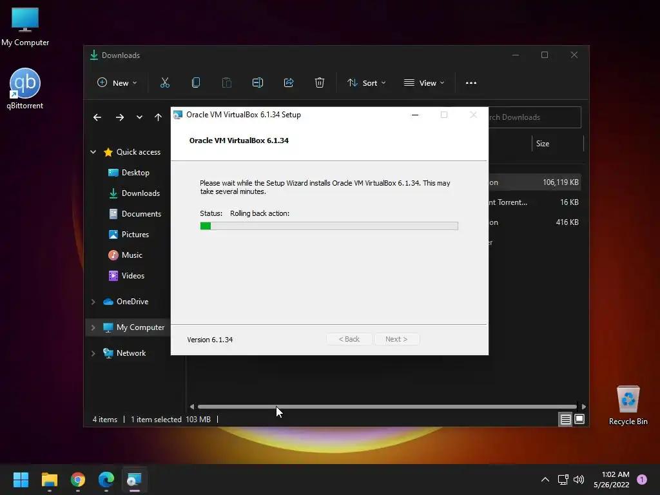
Task: Click the Share icon in Explorer toolbar
Action: coord(289,83)
